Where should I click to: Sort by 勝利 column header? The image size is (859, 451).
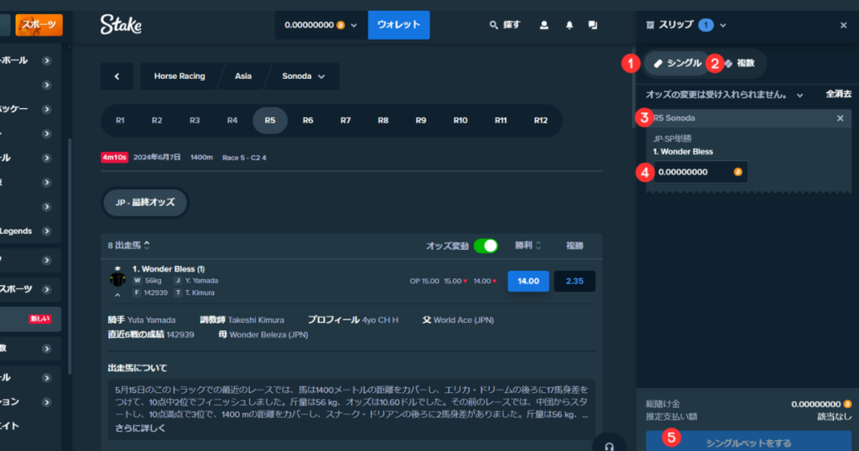point(528,246)
